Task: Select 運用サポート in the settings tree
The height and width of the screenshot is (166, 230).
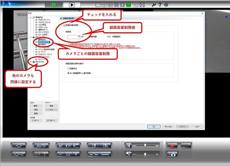Action: (x=43, y=30)
